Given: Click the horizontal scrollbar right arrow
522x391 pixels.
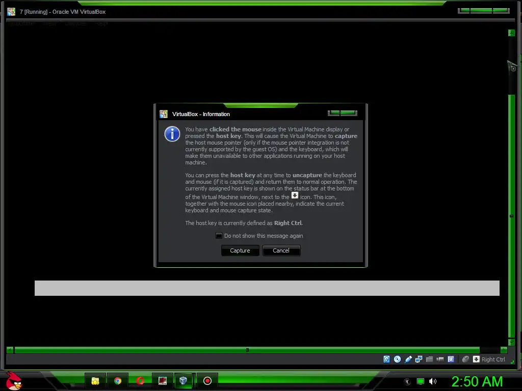Looking at the screenshot, I should [504, 350].
